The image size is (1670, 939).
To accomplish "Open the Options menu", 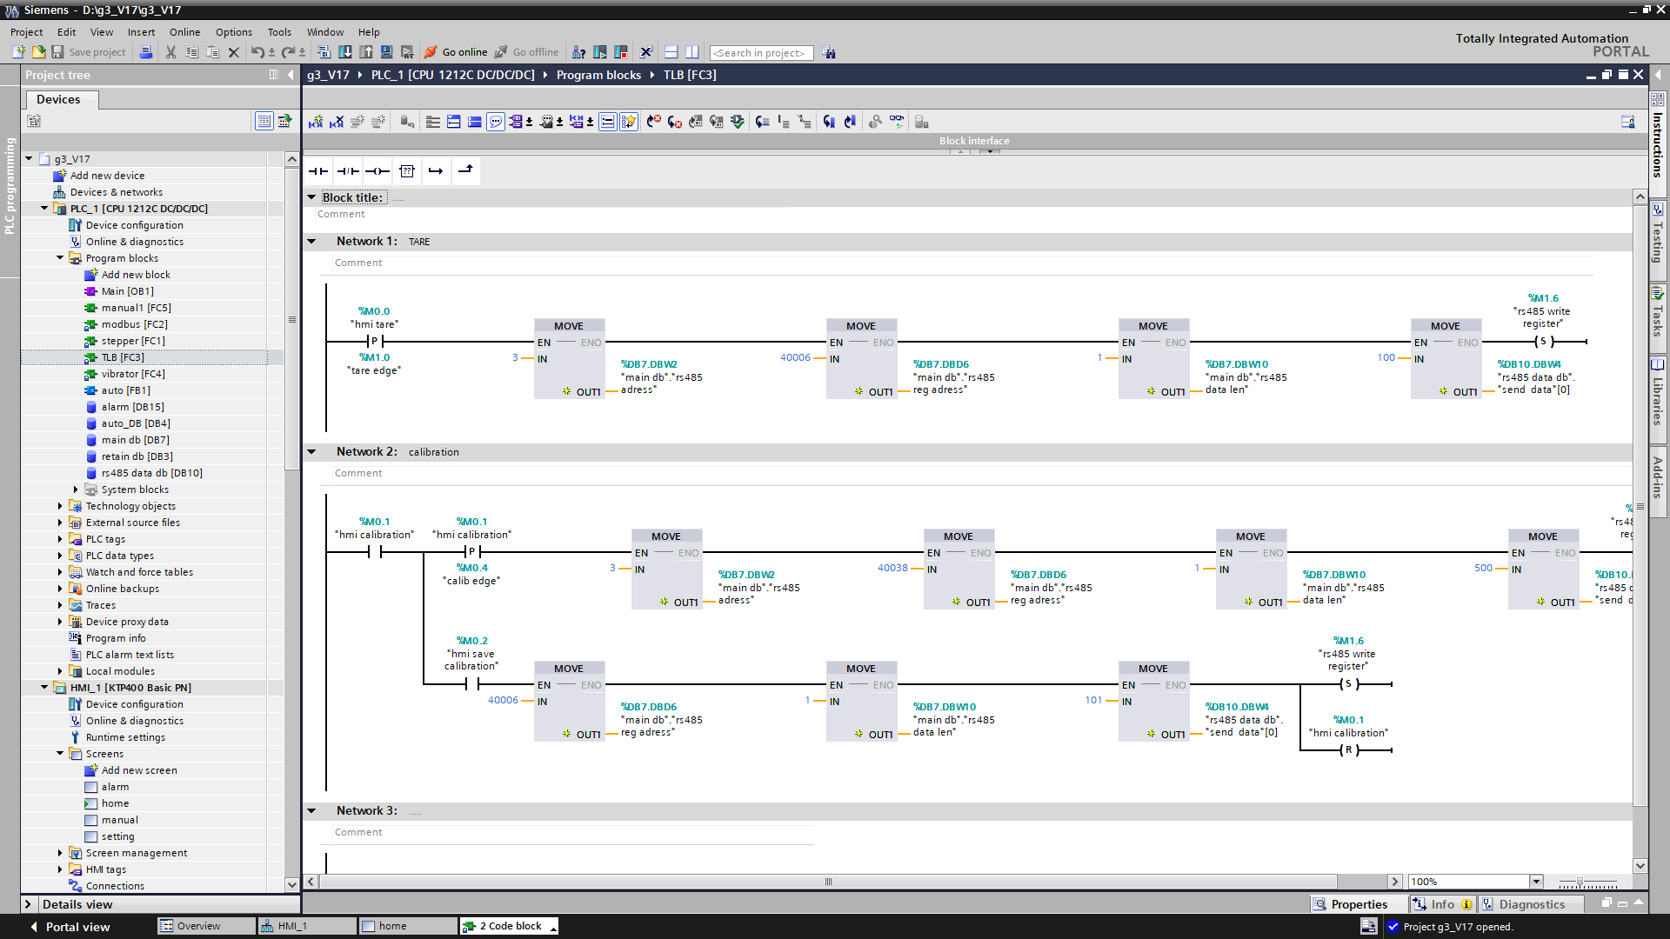I will pyautogui.click(x=234, y=32).
